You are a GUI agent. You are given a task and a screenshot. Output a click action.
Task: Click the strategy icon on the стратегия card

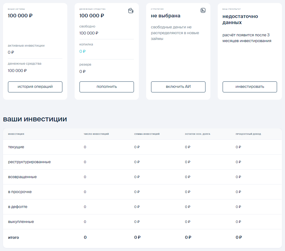click(x=202, y=10)
